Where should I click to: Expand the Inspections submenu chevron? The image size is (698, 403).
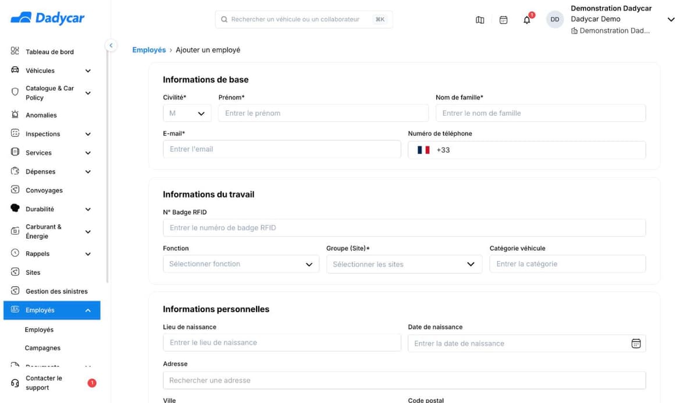pos(88,134)
